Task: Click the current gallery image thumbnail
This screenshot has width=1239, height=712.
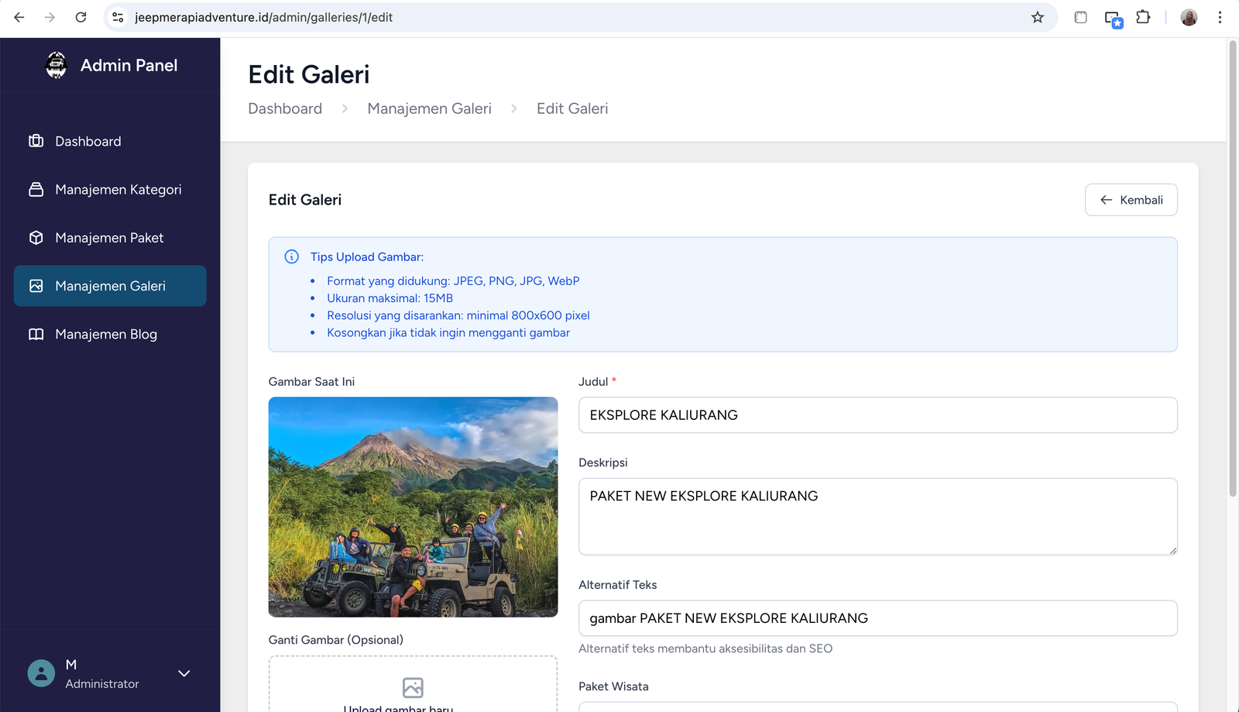Action: (413, 507)
